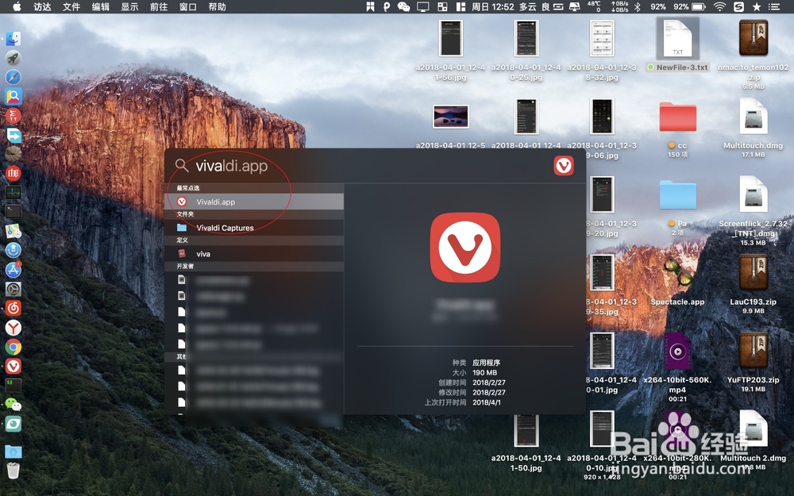Select Spectacle.app glasses icon on desktop
This screenshot has width=794, height=496.
[x=677, y=273]
